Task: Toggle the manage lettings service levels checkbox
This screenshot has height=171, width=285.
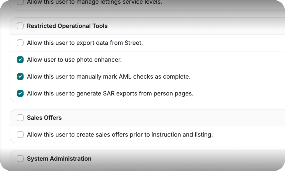Action: coord(20,3)
